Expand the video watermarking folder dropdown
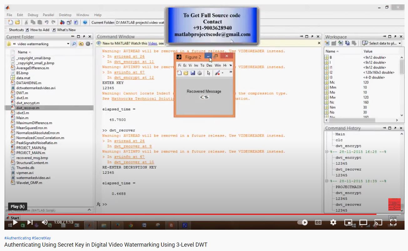The height and width of the screenshot is (251, 408). [68, 44]
